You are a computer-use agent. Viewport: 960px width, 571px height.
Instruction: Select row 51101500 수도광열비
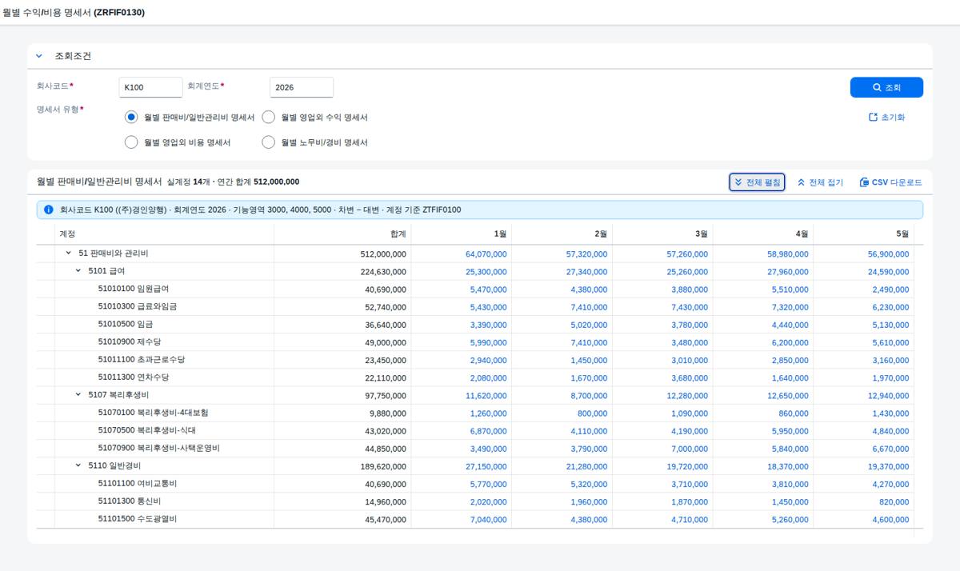tap(46, 519)
